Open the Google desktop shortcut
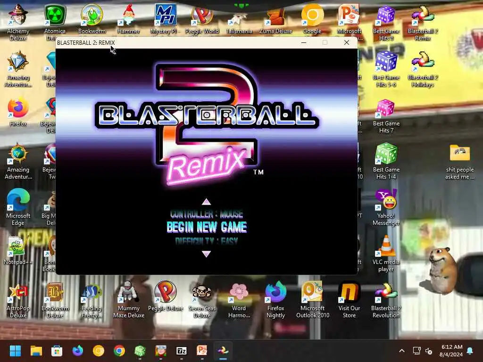Screen dimensions: 483x362 [x=312, y=19]
